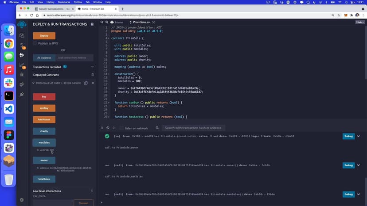Viewport: 367px width, 206px height.
Task: Collapse the PRISMSALE deployed contract
Action: pos(33,83)
